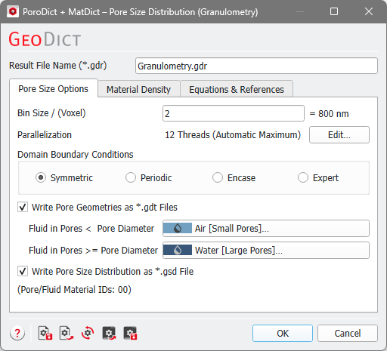Click the dark gear window with red save icon
Image resolution: width=387 pixels, height=351 pixels.
click(130, 333)
